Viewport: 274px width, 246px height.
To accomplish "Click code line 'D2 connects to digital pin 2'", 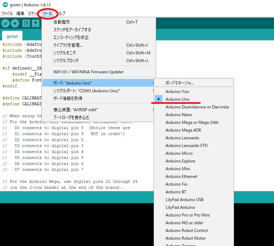I will tap(43, 140).
